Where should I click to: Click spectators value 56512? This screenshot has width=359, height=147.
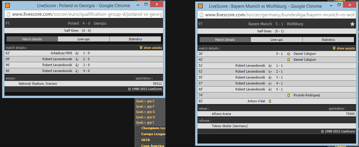pos(157,84)
